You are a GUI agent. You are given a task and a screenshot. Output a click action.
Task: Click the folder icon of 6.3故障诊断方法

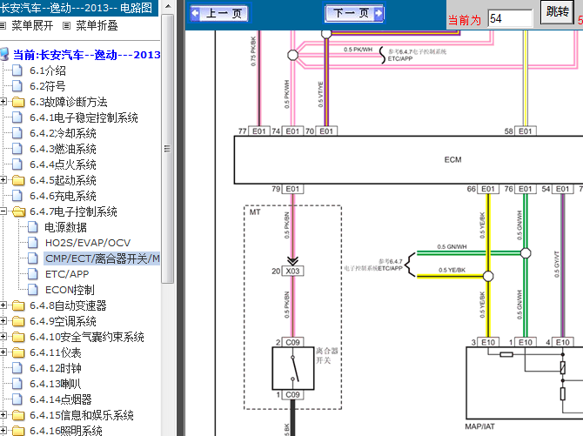18,102
